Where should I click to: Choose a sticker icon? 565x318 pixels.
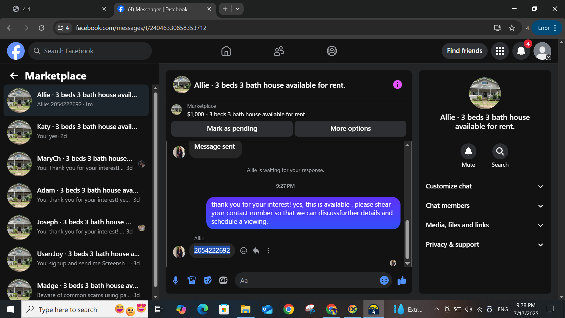(207, 281)
